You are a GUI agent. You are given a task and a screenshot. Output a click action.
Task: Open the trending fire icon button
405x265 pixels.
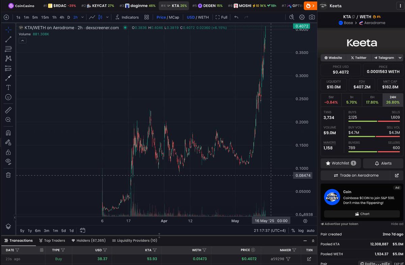[x=310, y=6]
